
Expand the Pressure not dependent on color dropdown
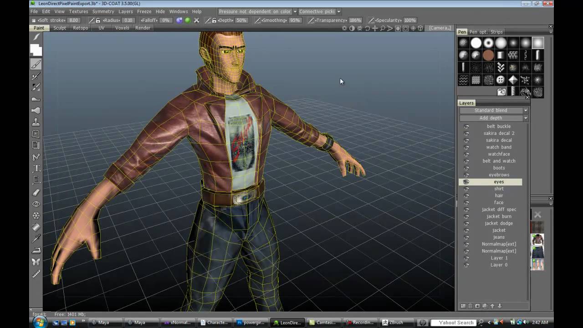tap(295, 12)
